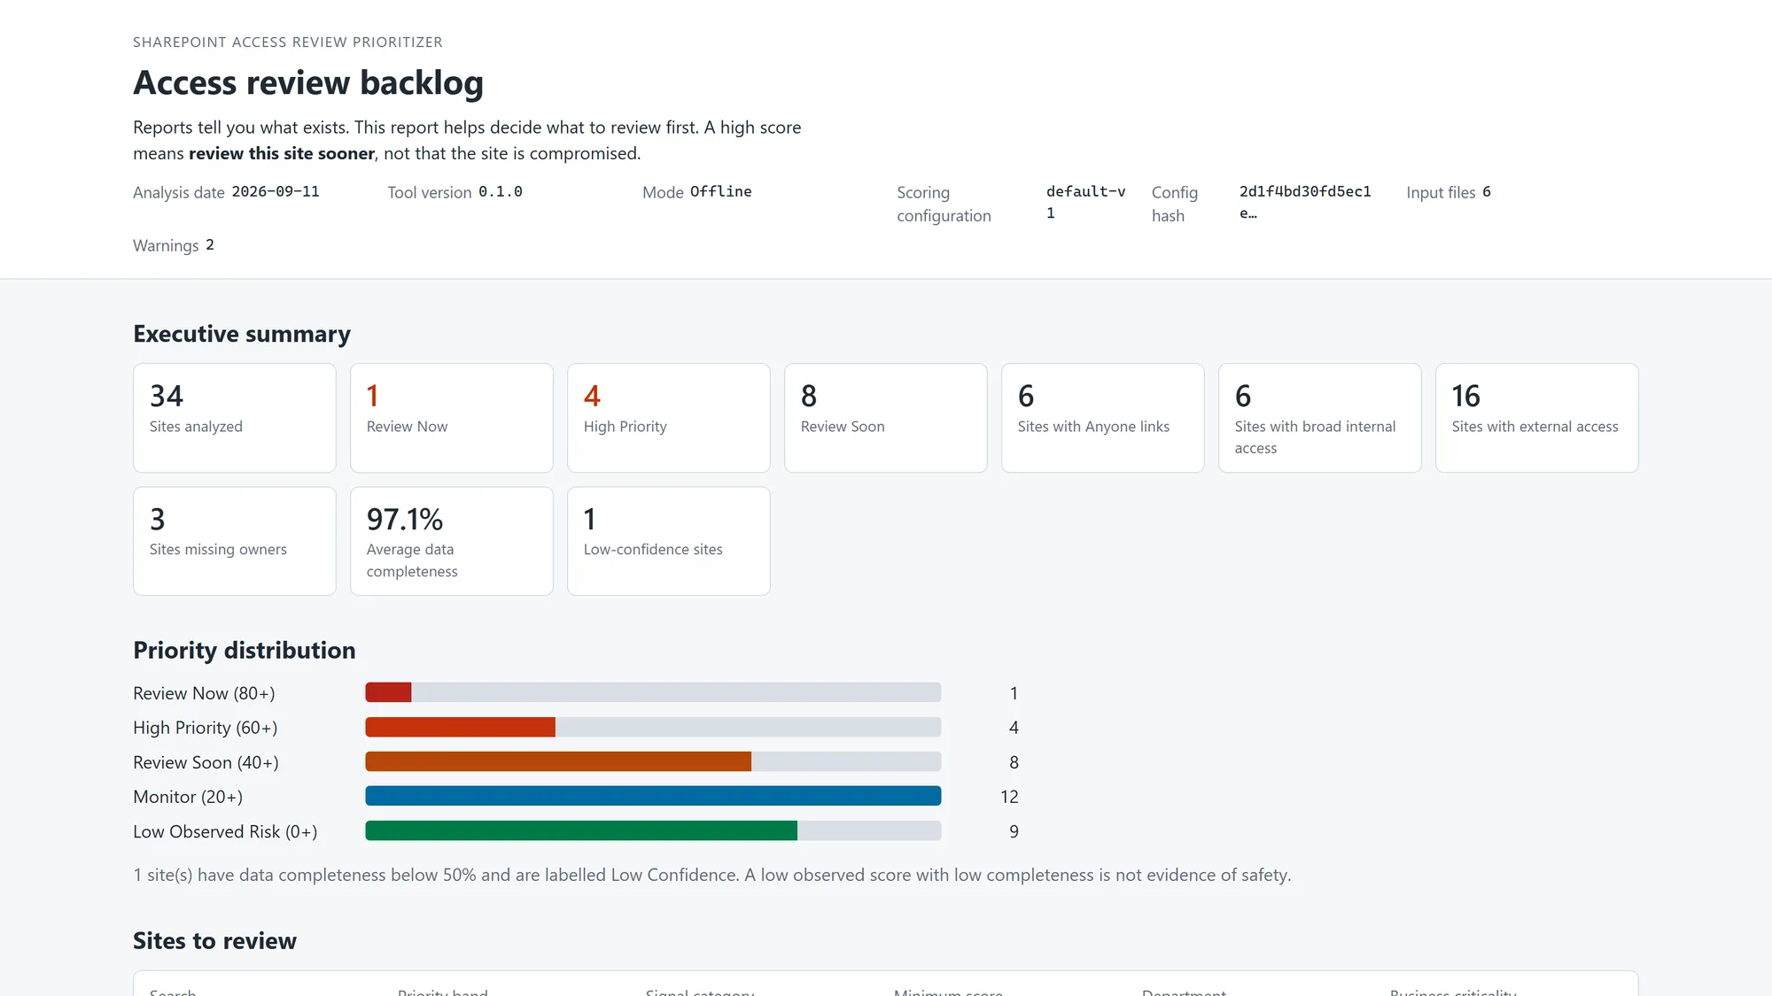Click the Review Soon (40+) orange bar
1772x996 pixels.
[x=558, y=761]
